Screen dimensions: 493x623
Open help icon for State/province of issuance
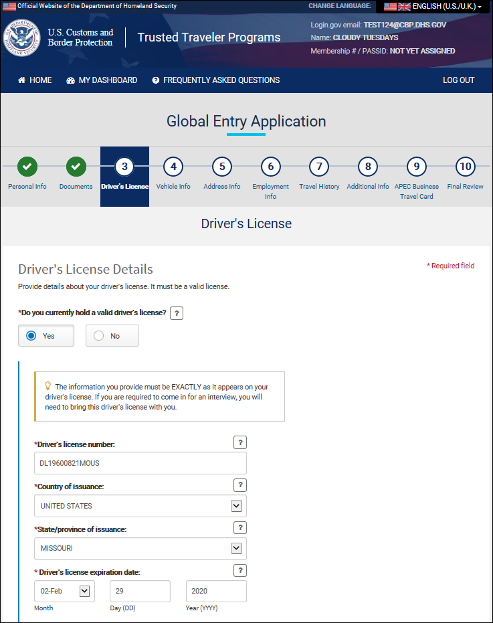(x=240, y=527)
